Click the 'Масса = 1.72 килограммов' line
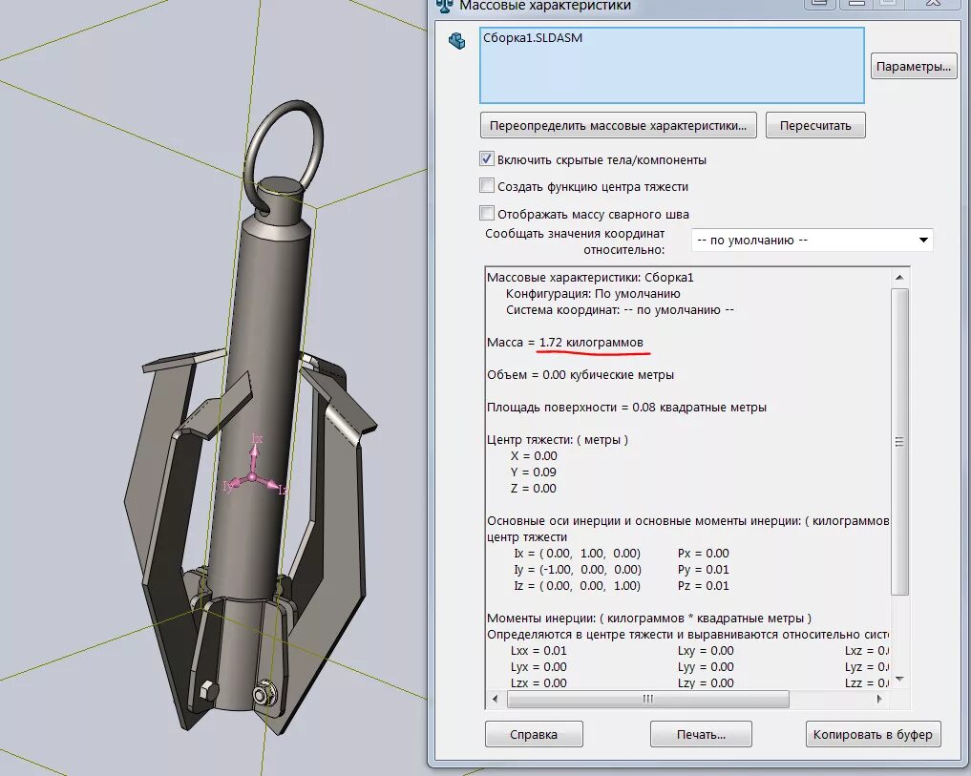Screen dimensions: 971x776 [565, 343]
